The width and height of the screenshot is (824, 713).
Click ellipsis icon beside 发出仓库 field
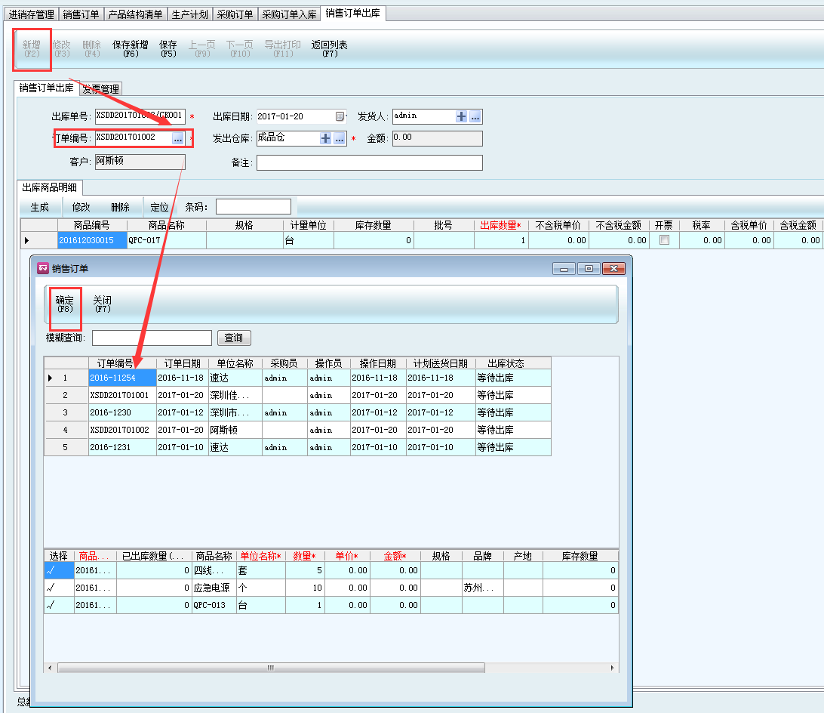[340, 138]
